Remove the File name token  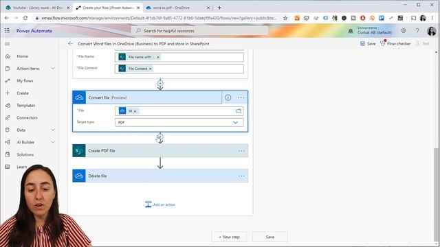point(158,57)
